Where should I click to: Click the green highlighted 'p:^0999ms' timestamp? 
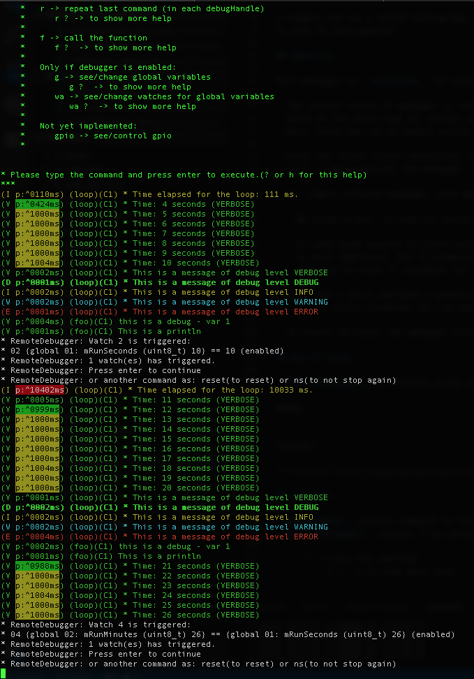pyautogui.click(x=37, y=409)
